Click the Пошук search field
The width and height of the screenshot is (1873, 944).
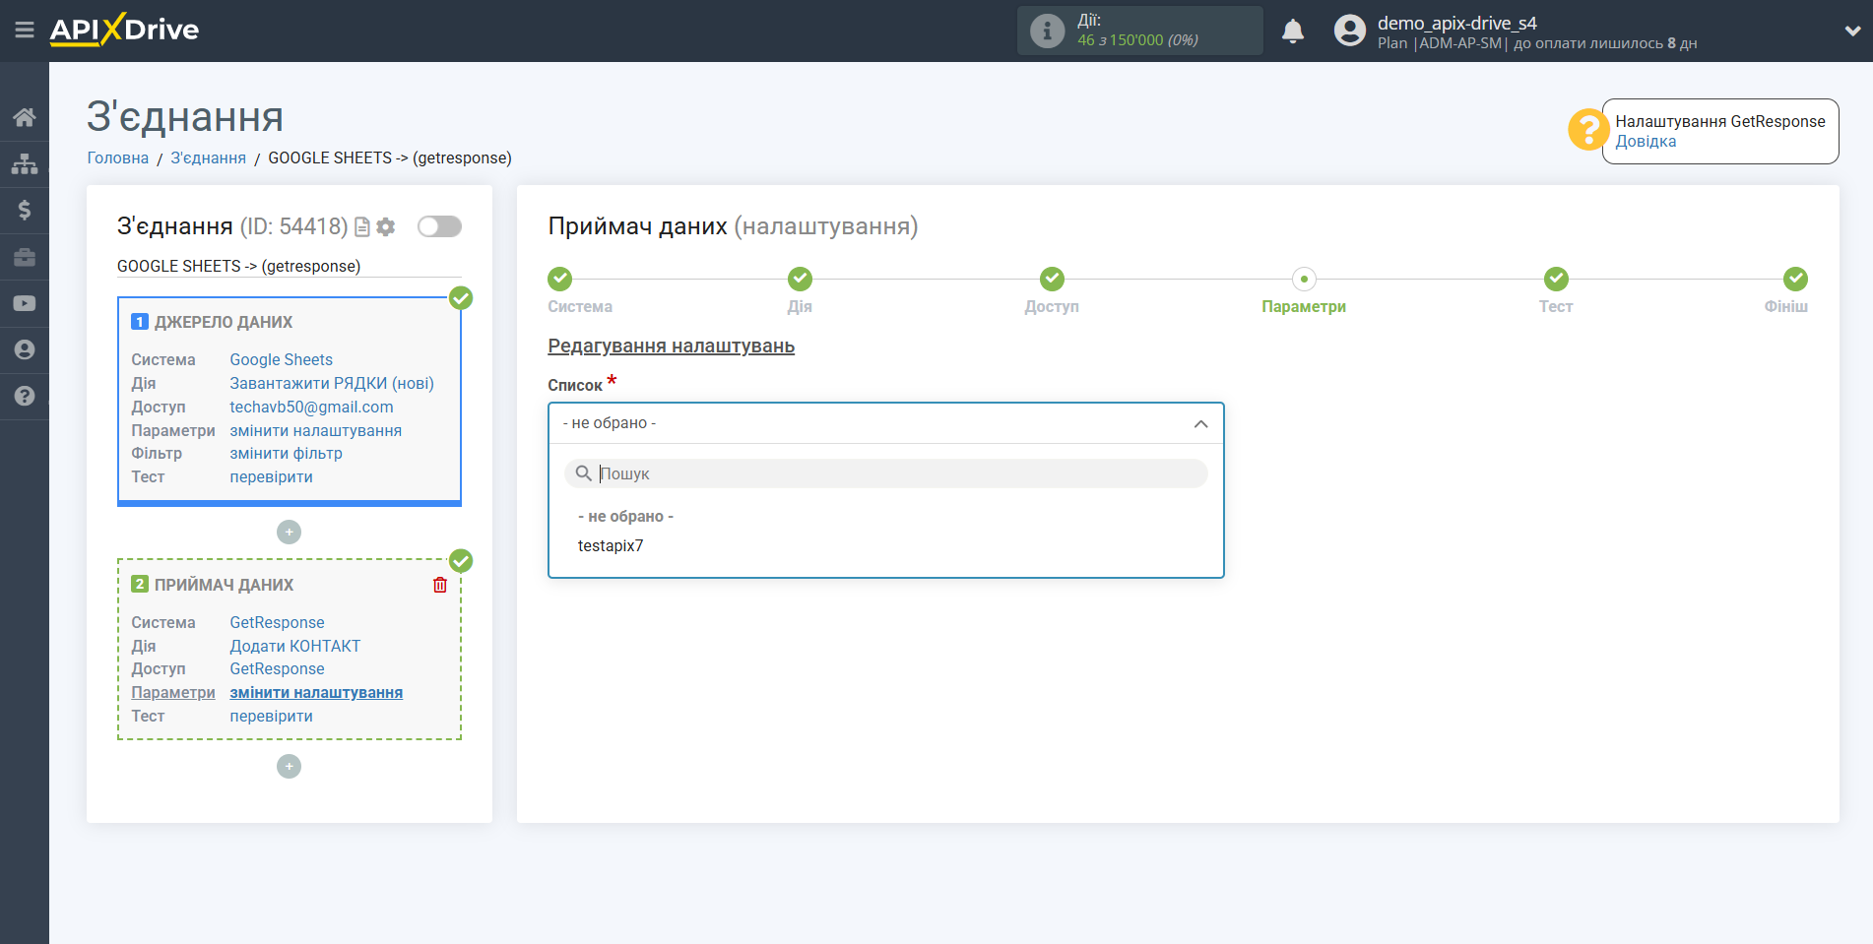point(885,473)
